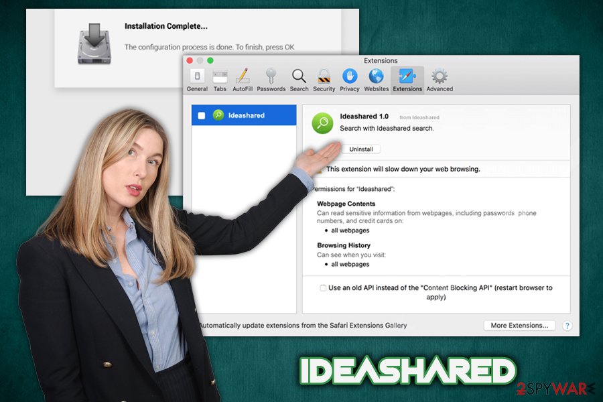Close the Extensions window with red button
The width and height of the screenshot is (603, 402).
[x=190, y=60]
